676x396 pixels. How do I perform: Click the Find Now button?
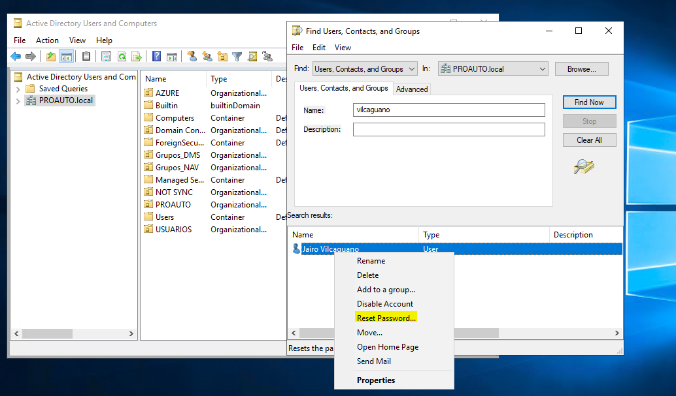point(589,102)
